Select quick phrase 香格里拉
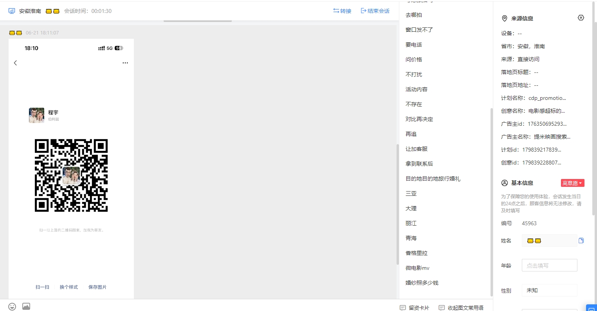597x311 pixels. point(417,253)
